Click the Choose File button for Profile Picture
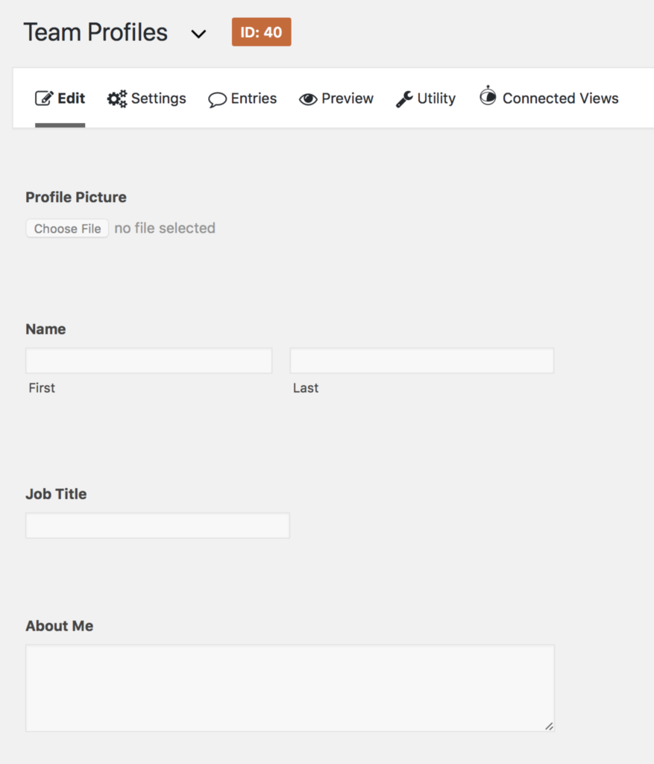The width and height of the screenshot is (654, 764). click(x=67, y=228)
